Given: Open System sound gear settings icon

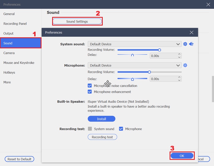Looking at the screenshot, I should coord(185,44).
